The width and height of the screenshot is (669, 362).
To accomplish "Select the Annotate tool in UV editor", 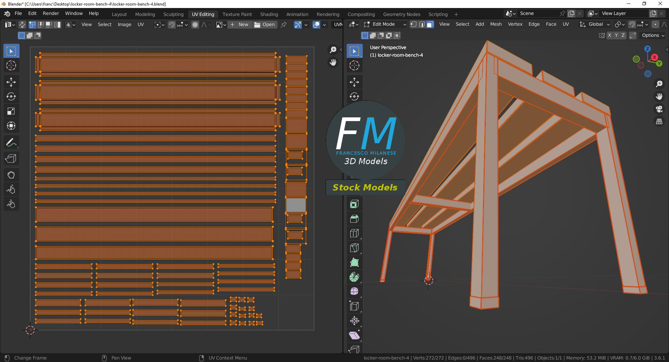I will click(11, 143).
